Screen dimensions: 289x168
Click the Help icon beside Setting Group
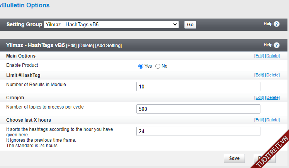click(x=277, y=24)
